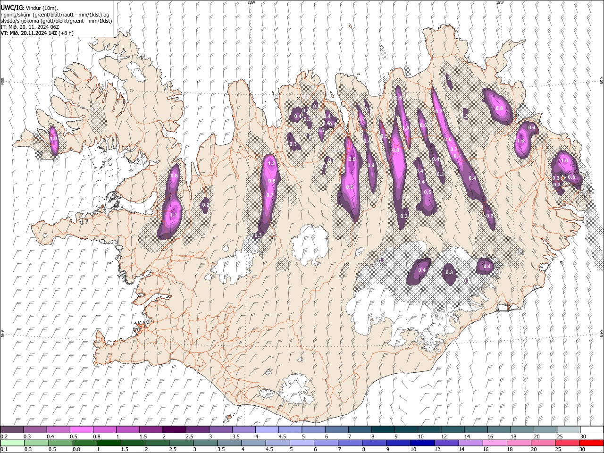Click the 1.5 swatch in upper snow legend
This screenshot has width=604, height=453.
(x=151, y=429)
